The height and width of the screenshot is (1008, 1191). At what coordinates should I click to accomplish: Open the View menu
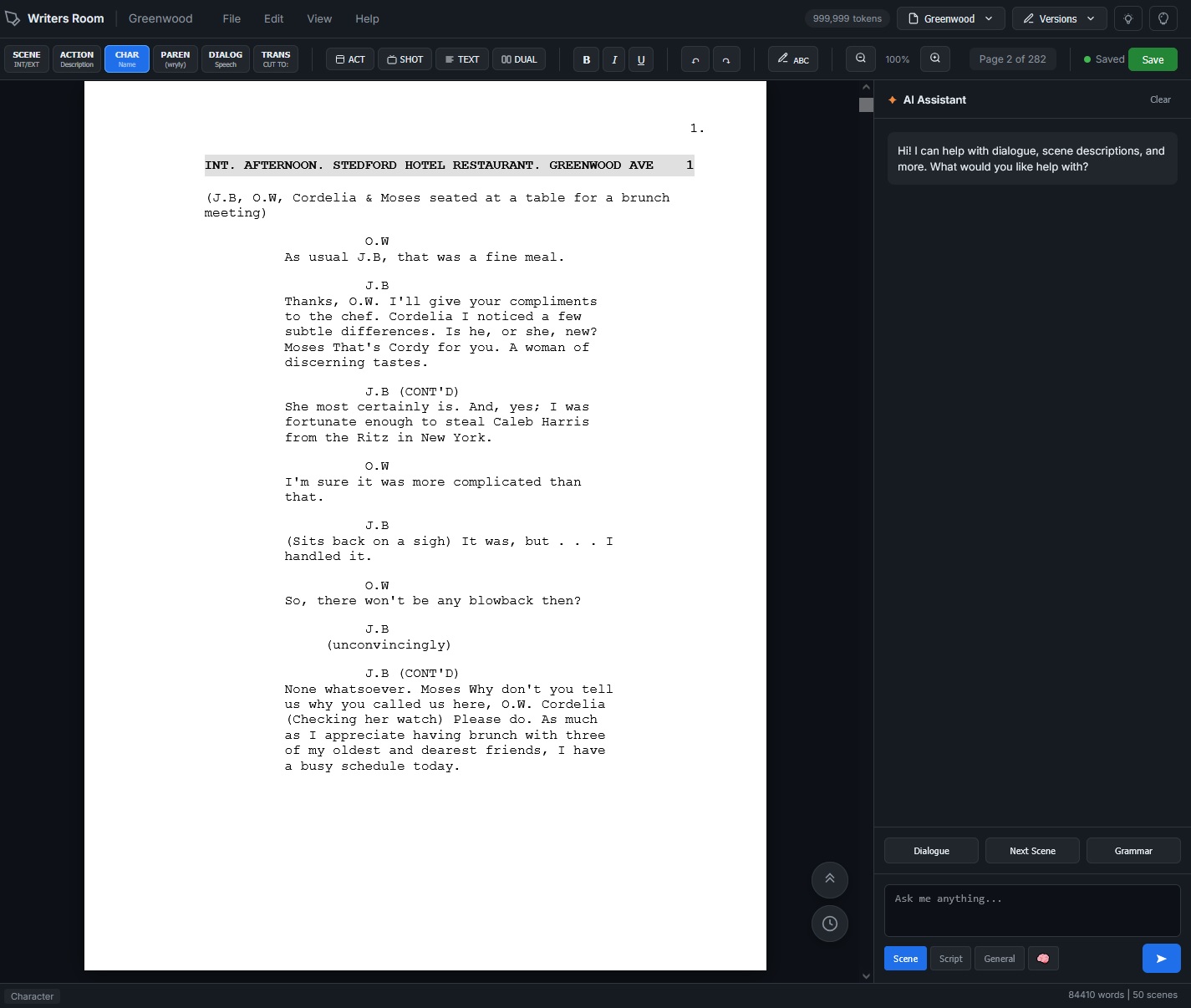(318, 18)
